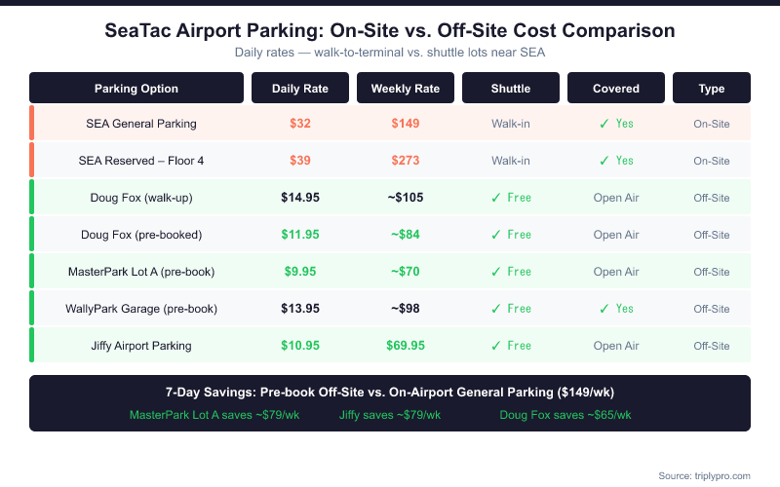Click the Covered checkmark for SEA General Parking
780x487 pixels.
coord(604,124)
